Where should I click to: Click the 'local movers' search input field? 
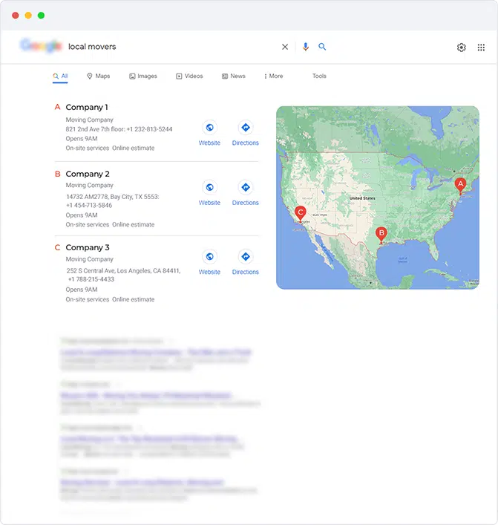[171, 47]
